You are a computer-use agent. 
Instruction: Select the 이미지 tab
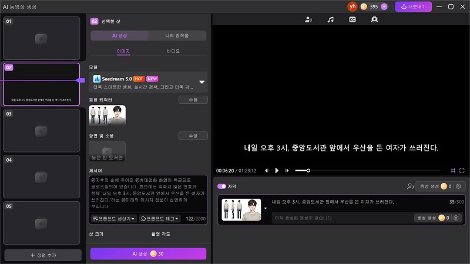click(123, 51)
